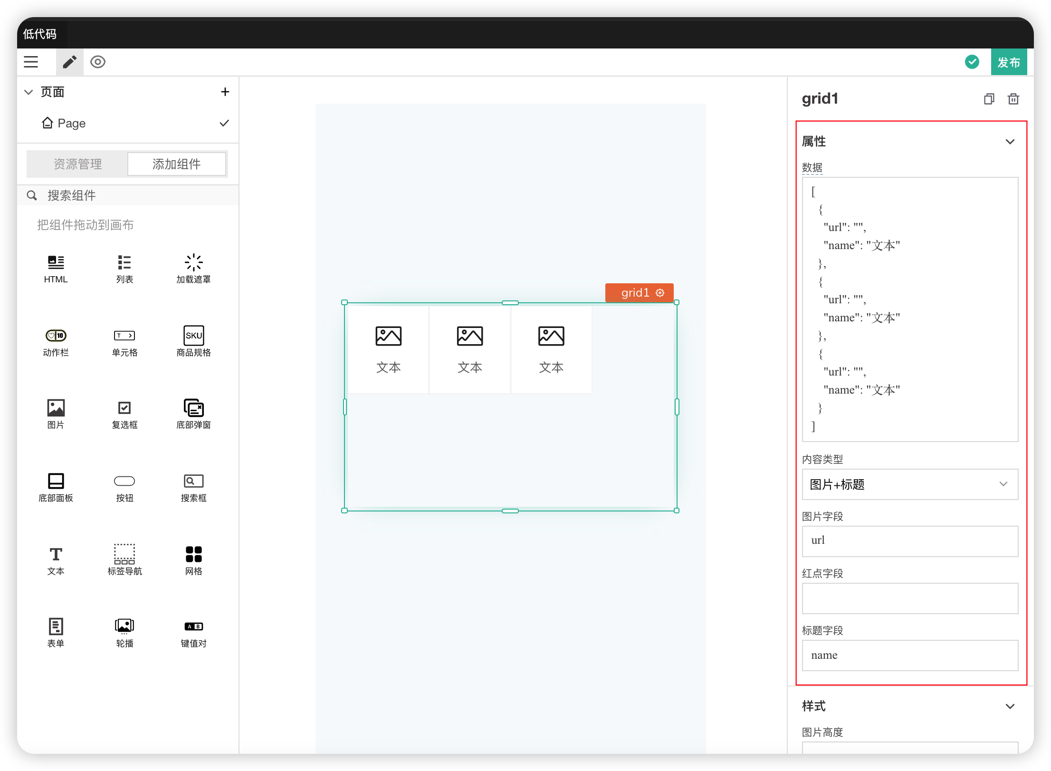Click the 轮播 carousel component icon
The image size is (1051, 771).
(x=124, y=626)
